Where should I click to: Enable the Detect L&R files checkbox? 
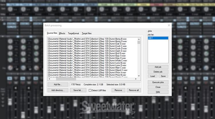coord(90,90)
